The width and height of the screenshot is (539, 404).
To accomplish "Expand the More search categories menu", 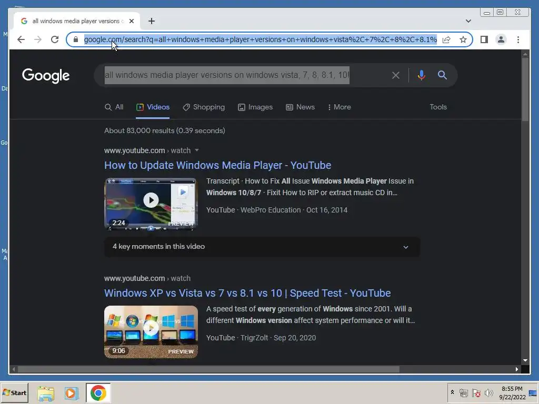I will click(x=340, y=107).
